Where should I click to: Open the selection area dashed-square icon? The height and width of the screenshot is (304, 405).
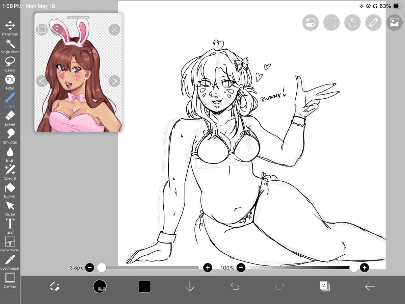331,23
